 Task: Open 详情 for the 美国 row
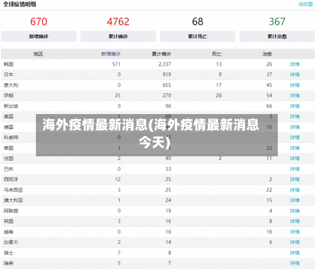[x=295, y=117]
